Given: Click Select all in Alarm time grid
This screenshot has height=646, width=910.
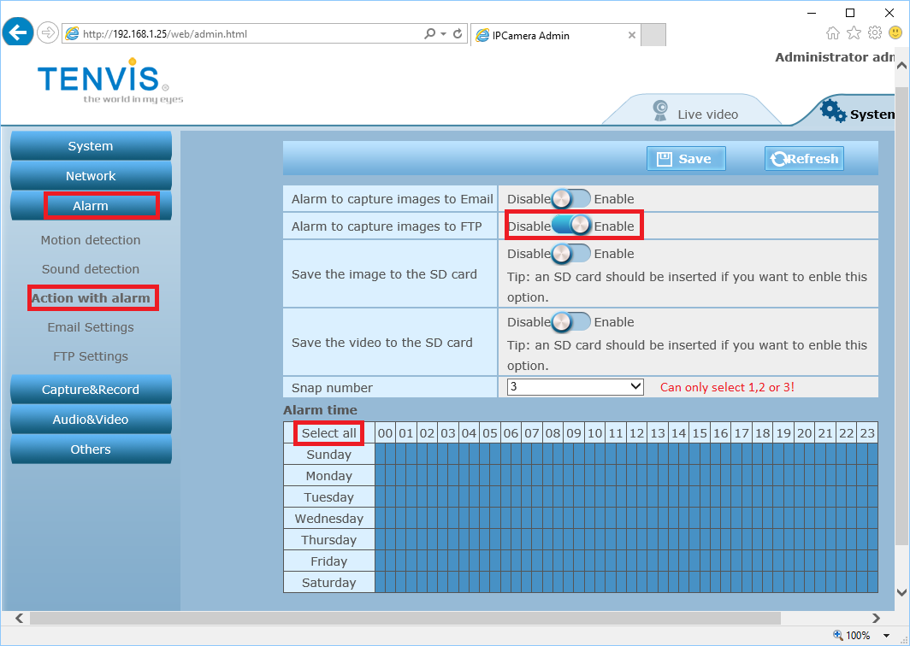Looking at the screenshot, I should tap(329, 433).
